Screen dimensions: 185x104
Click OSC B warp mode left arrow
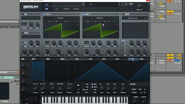point(93,53)
